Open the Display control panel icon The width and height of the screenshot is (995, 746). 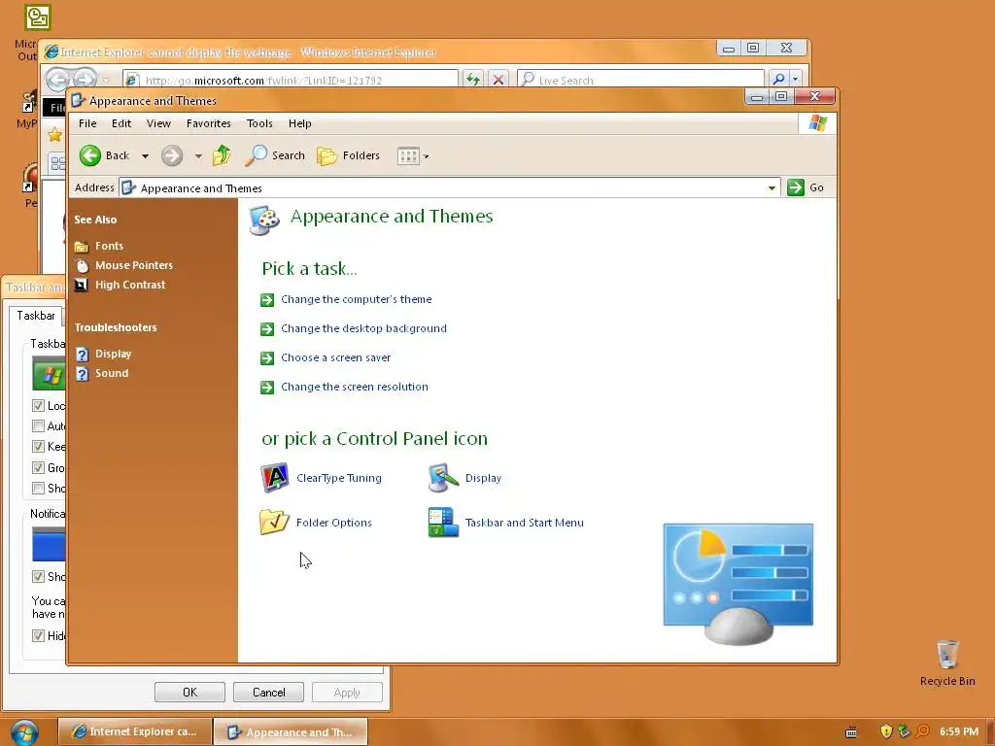443,478
